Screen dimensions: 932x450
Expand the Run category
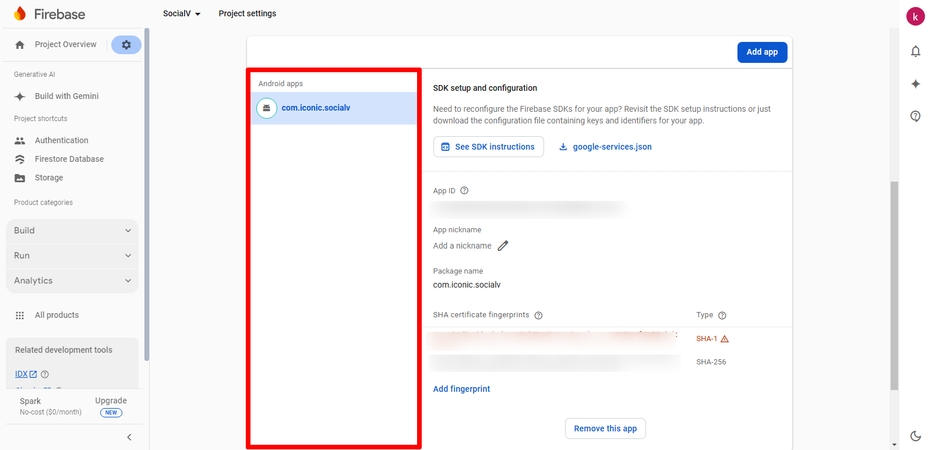click(x=72, y=256)
